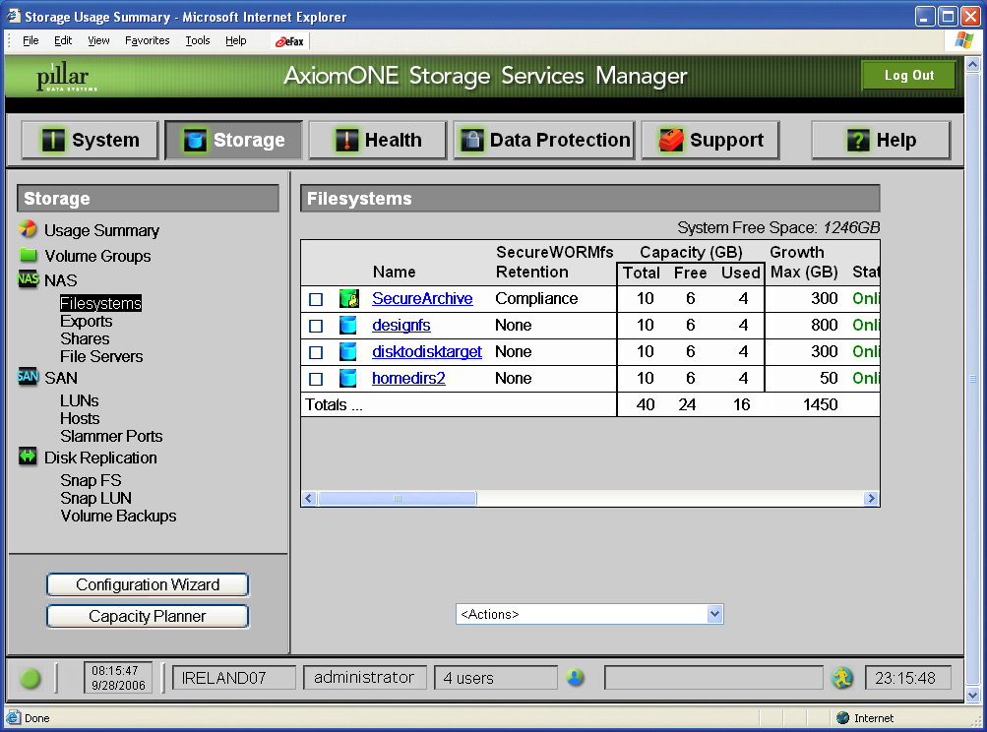Select Exports under NAS

click(87, 321)
